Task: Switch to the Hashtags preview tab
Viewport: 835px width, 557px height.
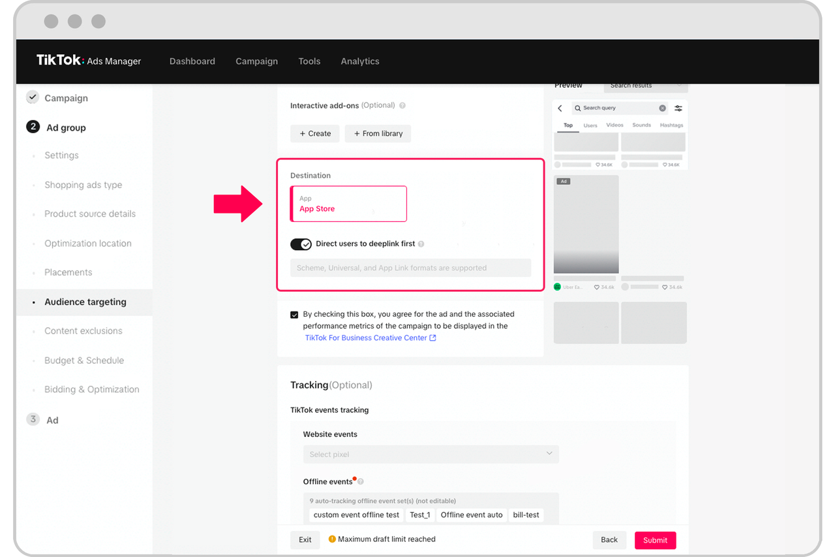Action: (x=671, y=125)
